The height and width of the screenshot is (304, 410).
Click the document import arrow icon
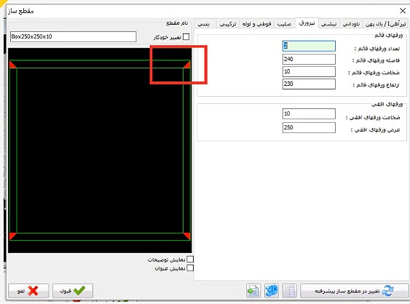coord(253,290)
